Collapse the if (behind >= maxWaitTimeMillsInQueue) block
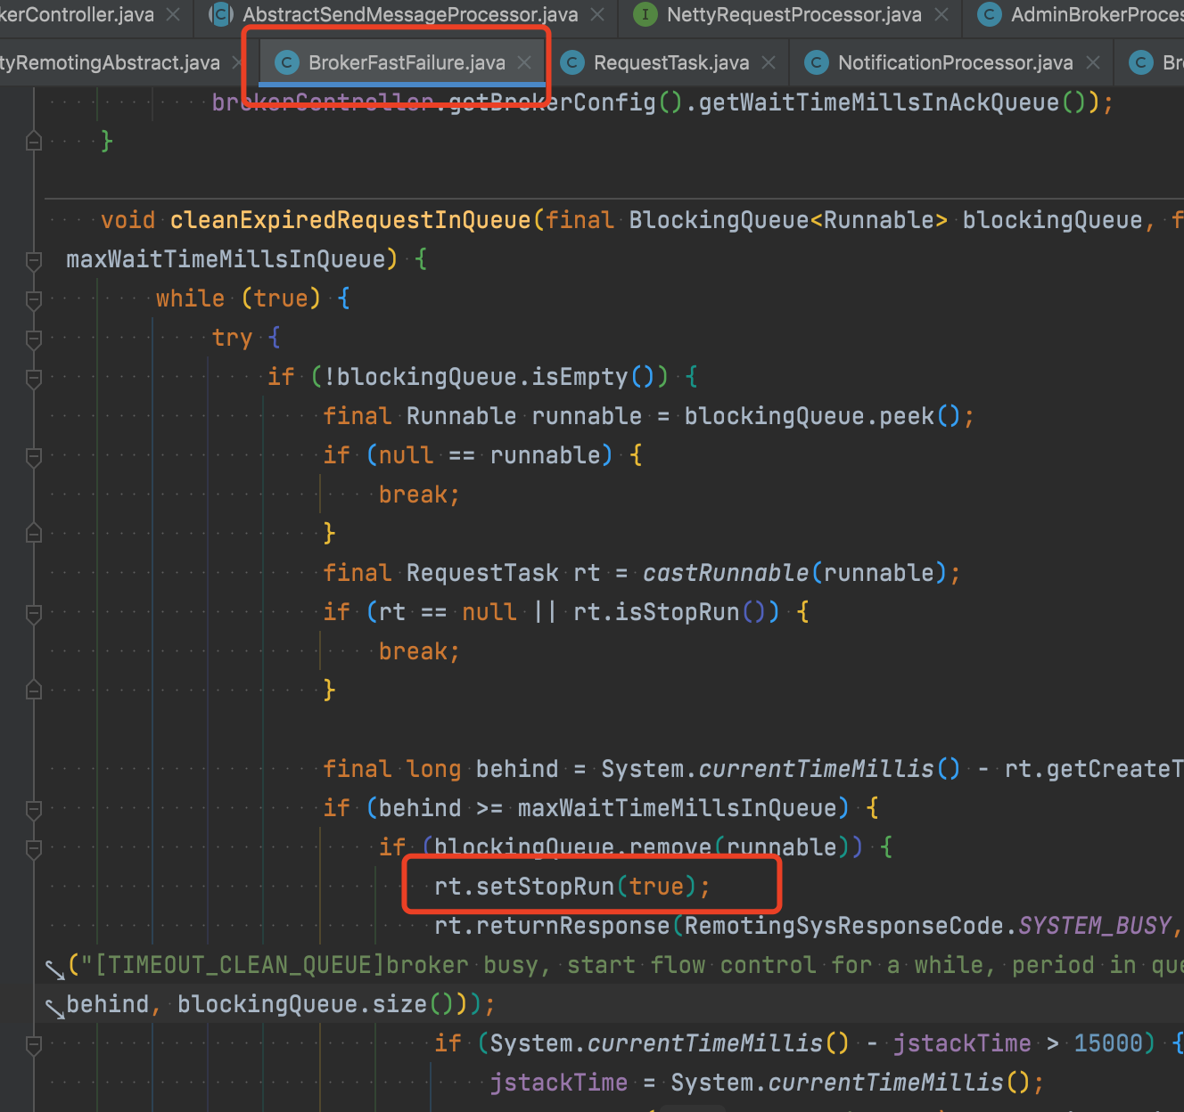The width and height of the screenshot is (1184, 1112). 33,810
